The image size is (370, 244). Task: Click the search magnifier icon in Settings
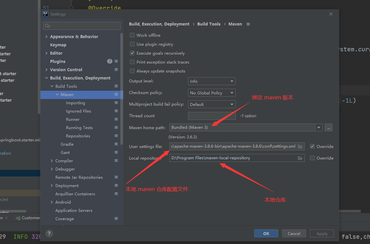47,26
